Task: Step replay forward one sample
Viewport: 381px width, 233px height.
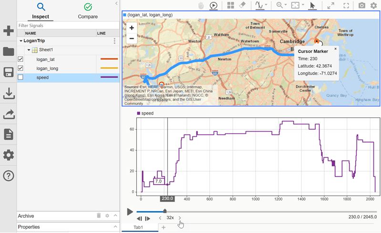Action: [147, 218]
